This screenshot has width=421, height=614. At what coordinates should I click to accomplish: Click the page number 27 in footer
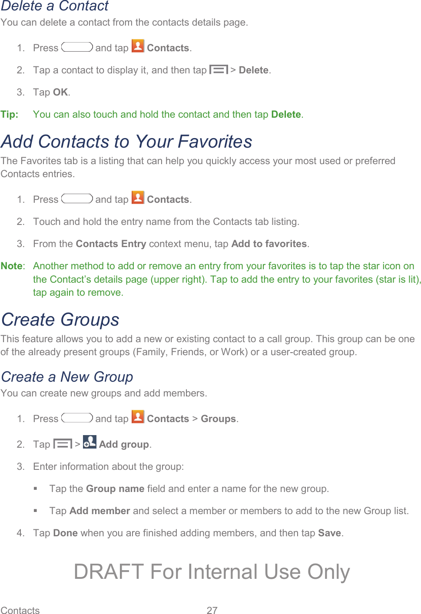[212, 610]
